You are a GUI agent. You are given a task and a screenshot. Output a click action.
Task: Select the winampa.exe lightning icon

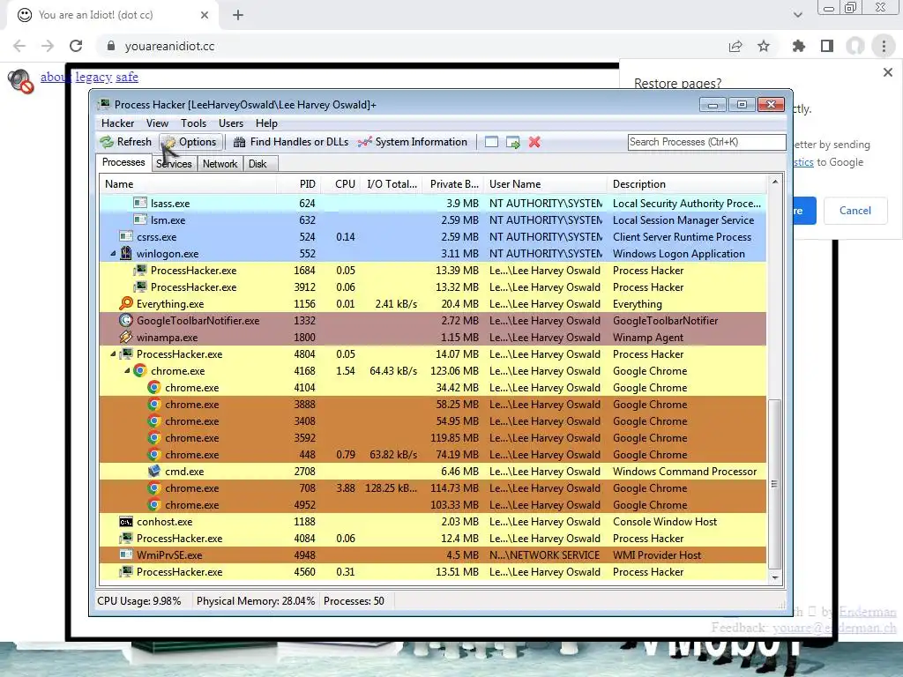[126, 337]
